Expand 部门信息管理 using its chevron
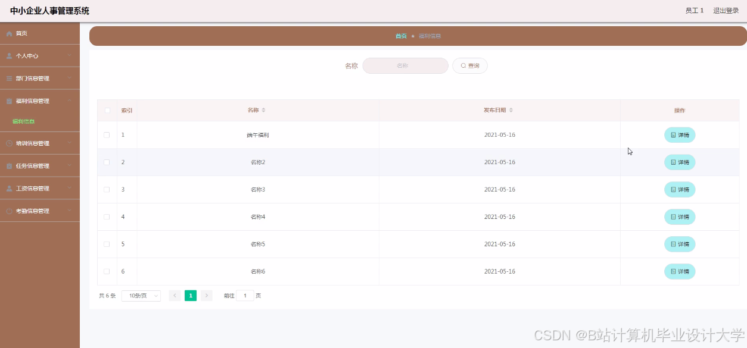The height and width of the screenshot is (348, 747). [x=69, y=78]
